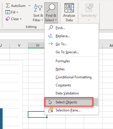Select Formulas in the dropdown menu
Image resolution: width=113 pixels, height=129 pixels.
[x=72, y=61]
